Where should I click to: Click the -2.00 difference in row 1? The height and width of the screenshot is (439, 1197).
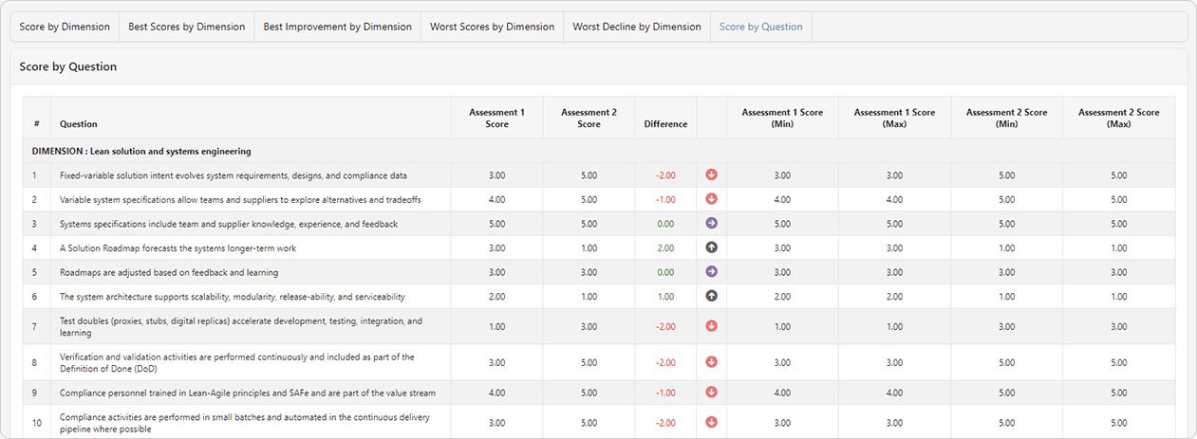tap(665, 175)
